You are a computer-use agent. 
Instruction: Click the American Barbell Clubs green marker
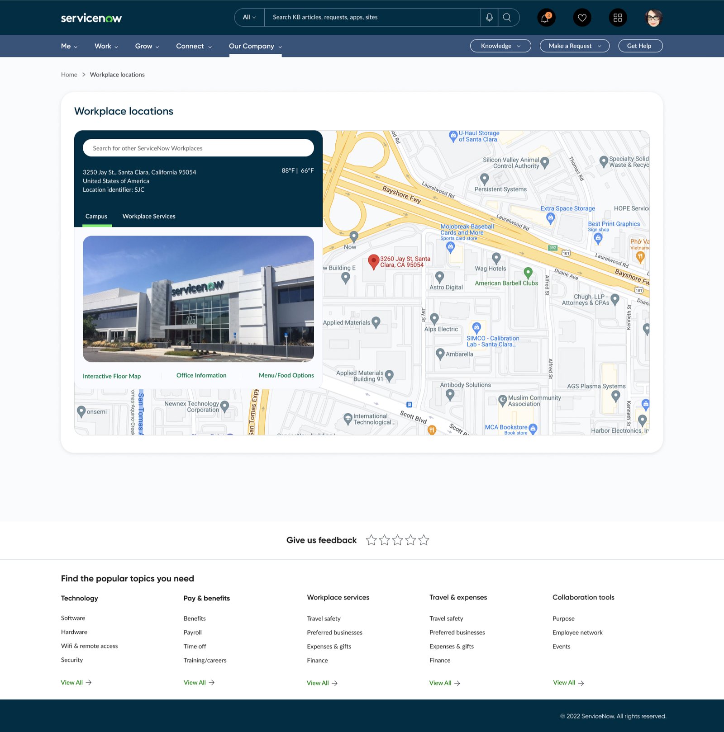528,273
